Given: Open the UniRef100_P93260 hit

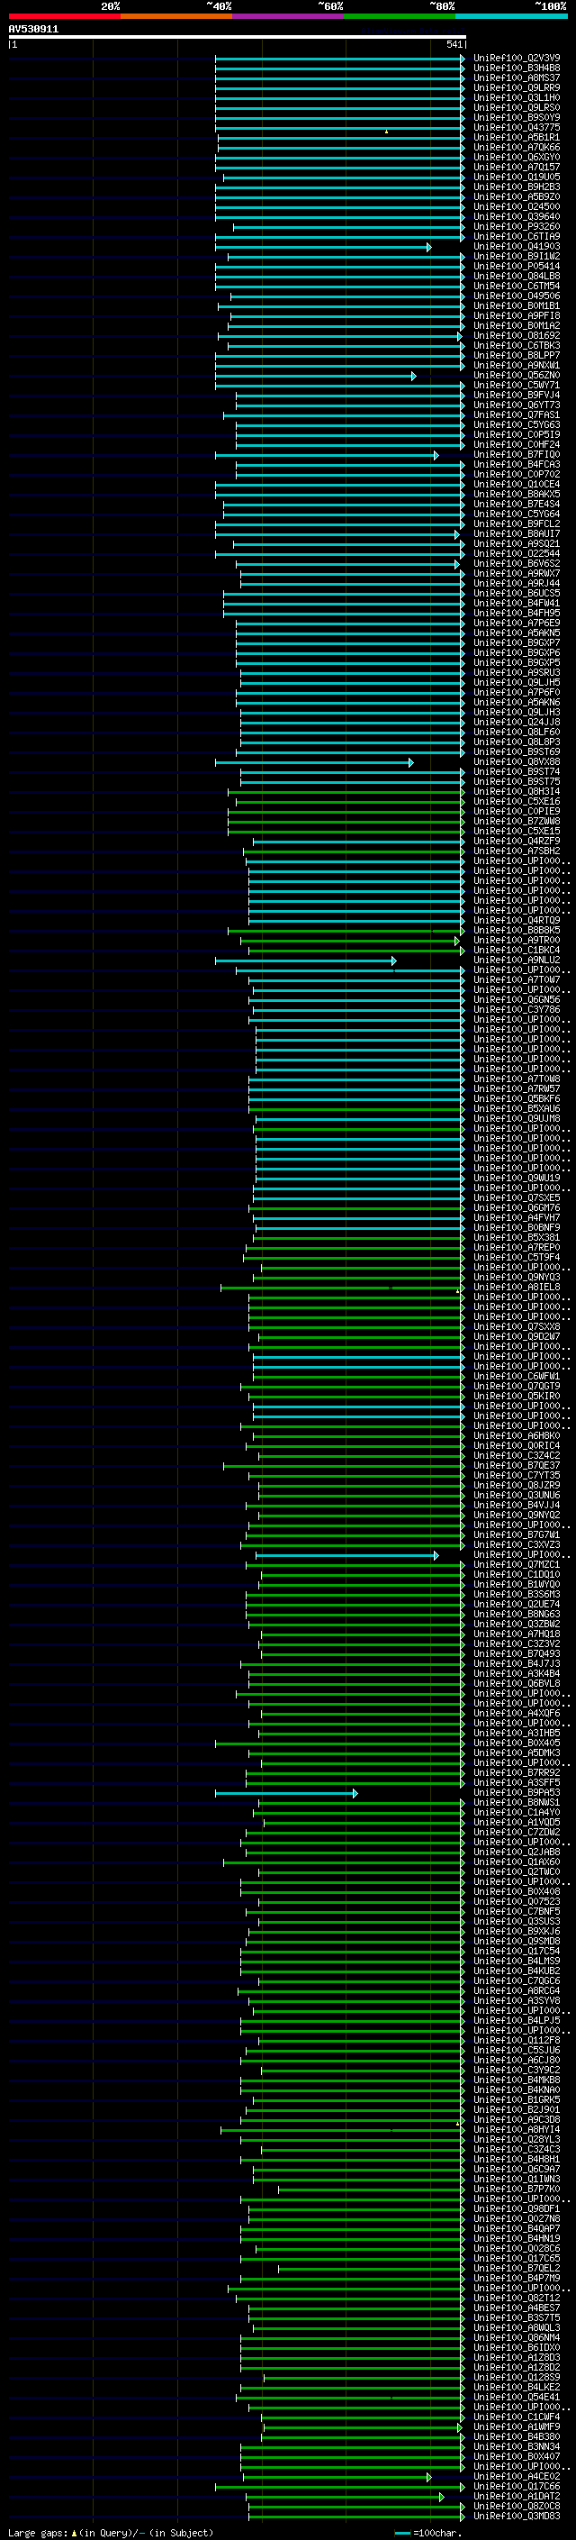Looking at the screenshot, I should [517, 227].
